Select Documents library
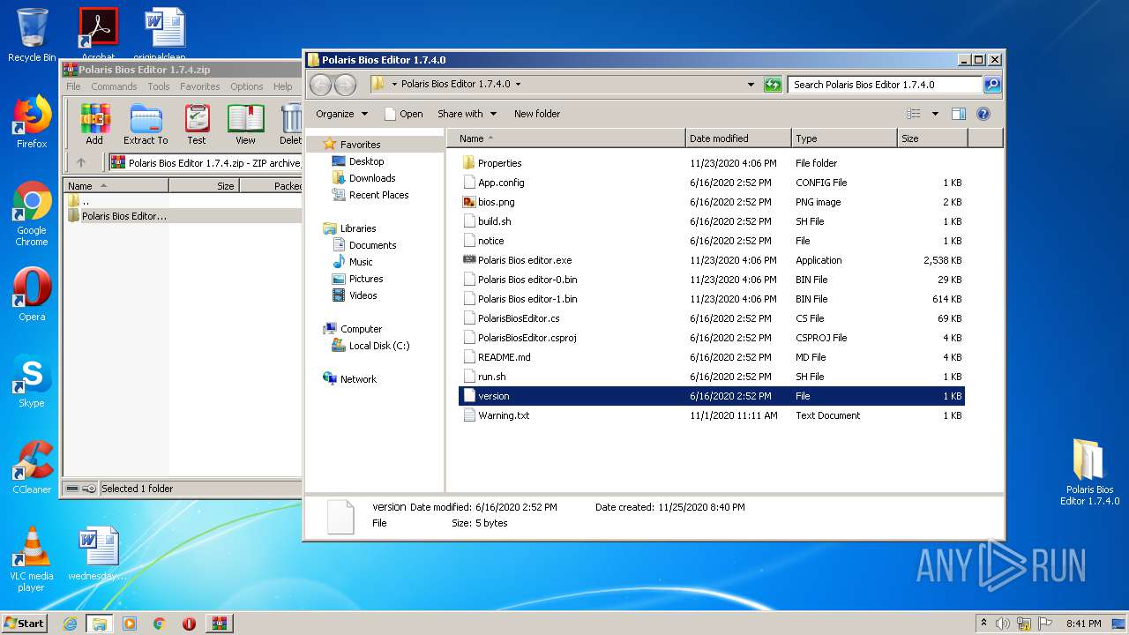Image resolution: width=1129 pixels, height=635 pixels. (372, 245)
